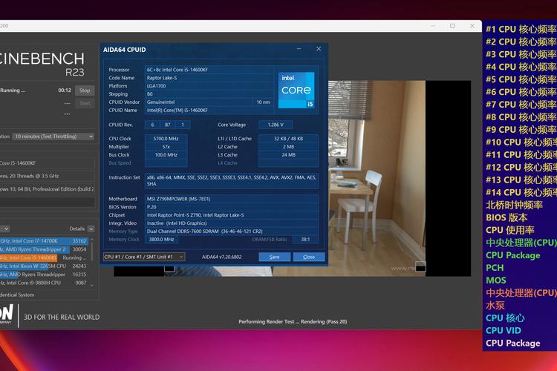Click the Maxon logo in bottom-left corner

6,316
